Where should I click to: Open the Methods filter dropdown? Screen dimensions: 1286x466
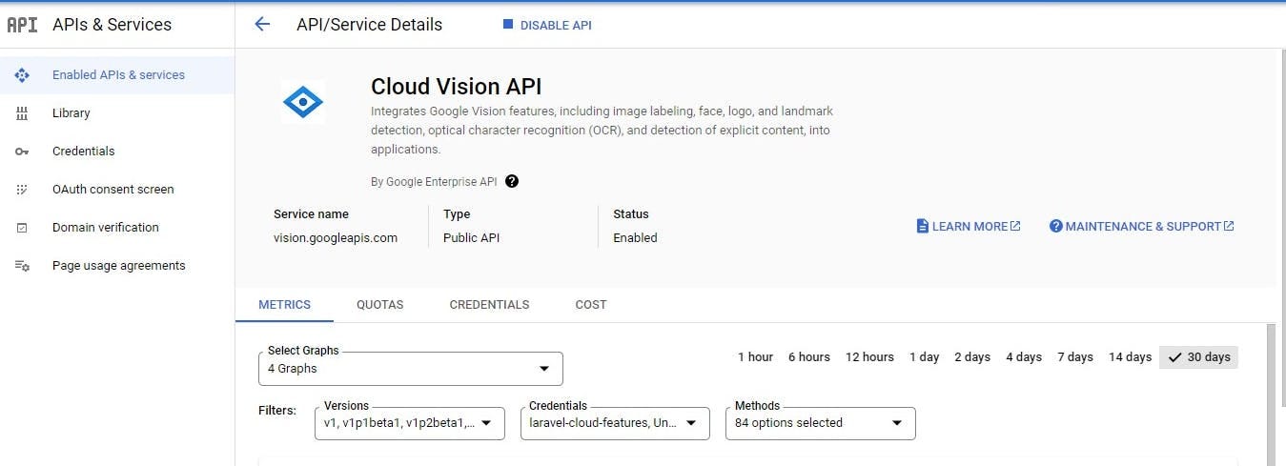820,423
